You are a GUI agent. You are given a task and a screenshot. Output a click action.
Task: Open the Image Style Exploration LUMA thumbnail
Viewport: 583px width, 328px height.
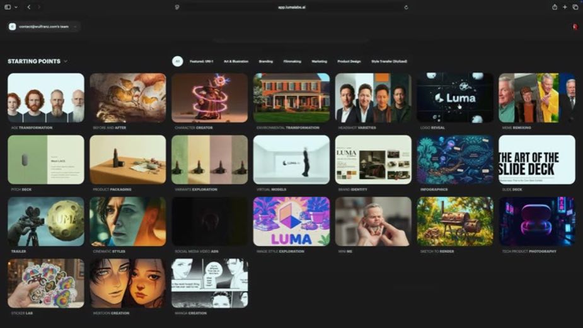click(x=291, y=221)
